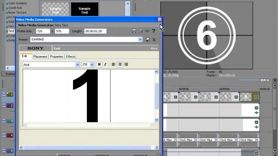Image resolution: width=278 pixels, height=156 pixels.
Task: Open generated media icon on clip 1
Action: pos(236,97)
